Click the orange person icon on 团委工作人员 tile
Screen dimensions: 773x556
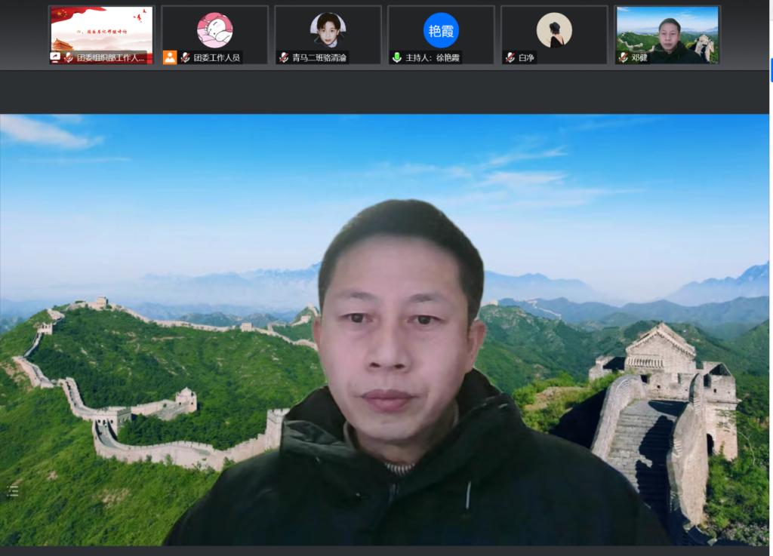[170, 57]
